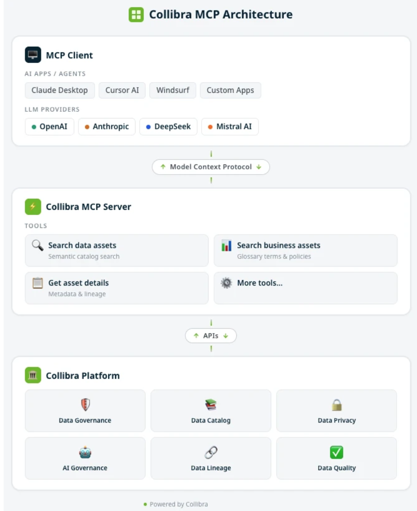Open the Data Privacy platform tile

tap(337, 411)
